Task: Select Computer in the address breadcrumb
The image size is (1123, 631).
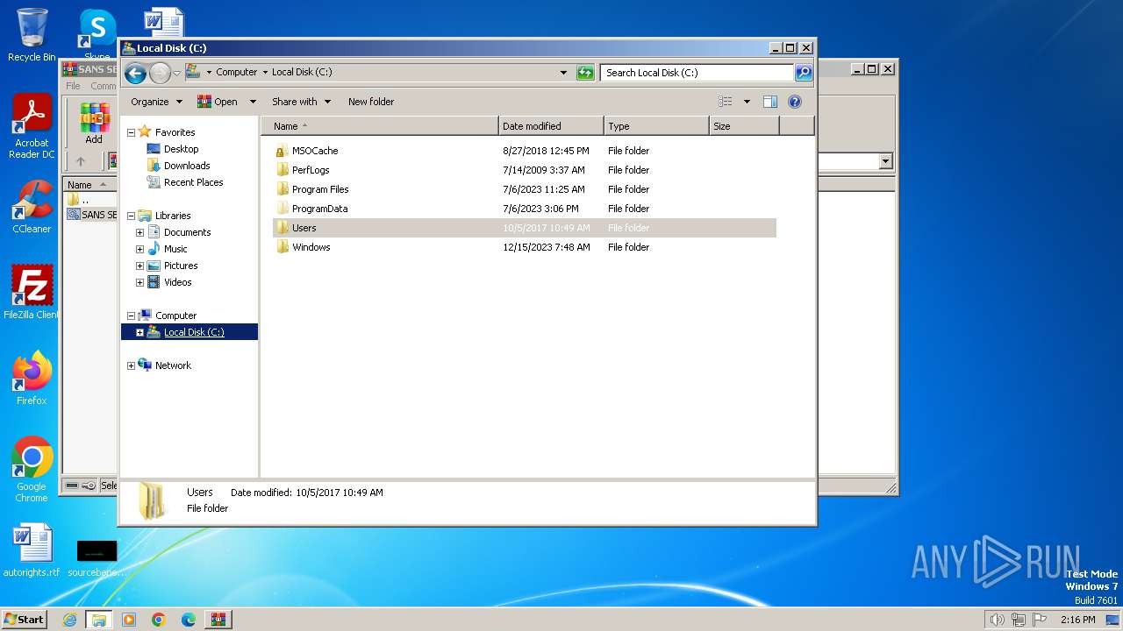Action: point(237,73)
